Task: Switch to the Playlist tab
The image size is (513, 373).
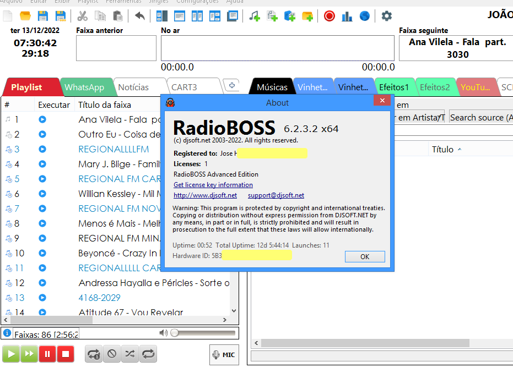Action: (26, 87)
